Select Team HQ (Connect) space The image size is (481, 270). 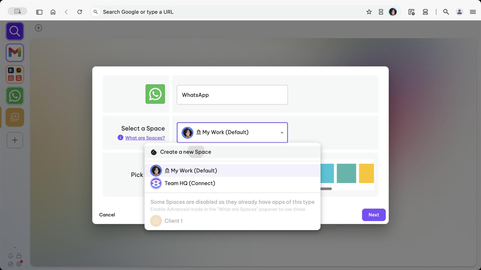coord(232,183)
